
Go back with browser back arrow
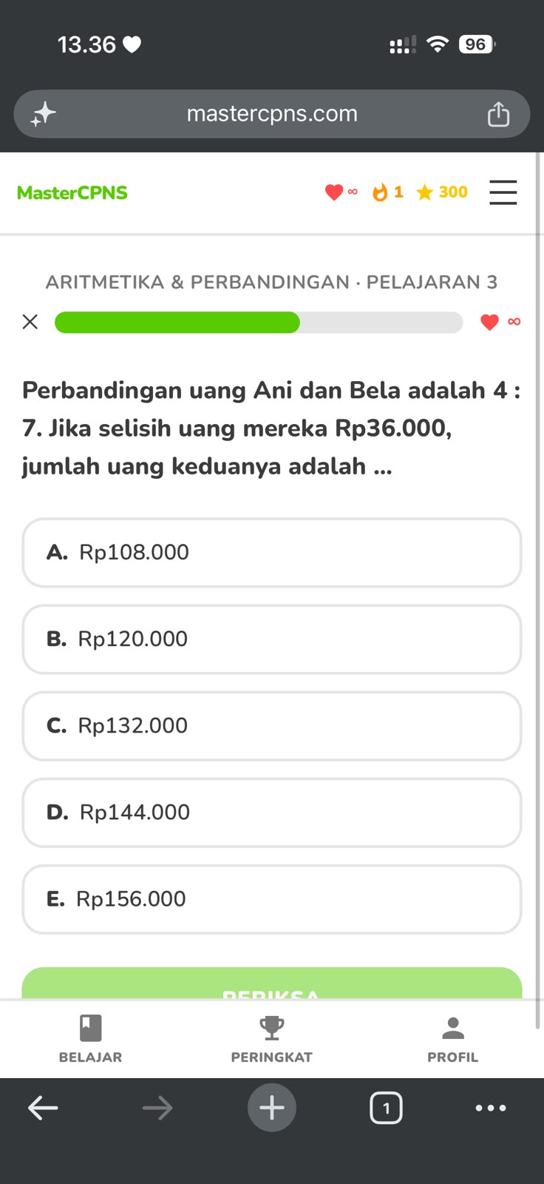43,1108
